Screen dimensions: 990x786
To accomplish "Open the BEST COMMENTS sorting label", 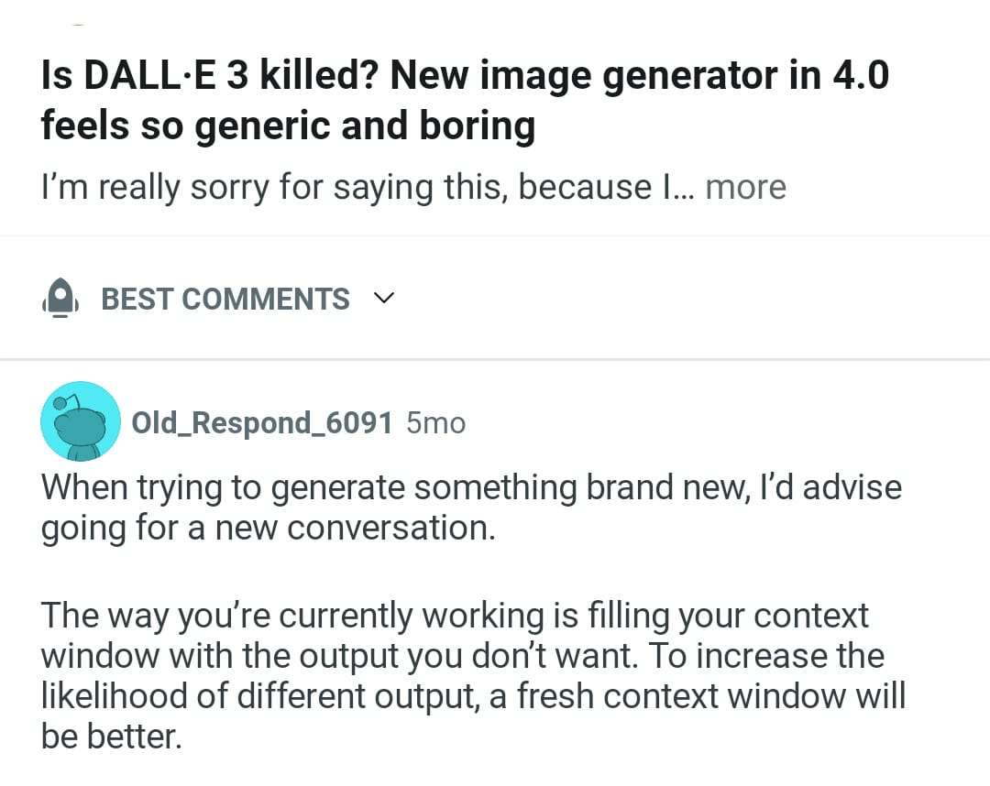I will (x=225, y=299).
